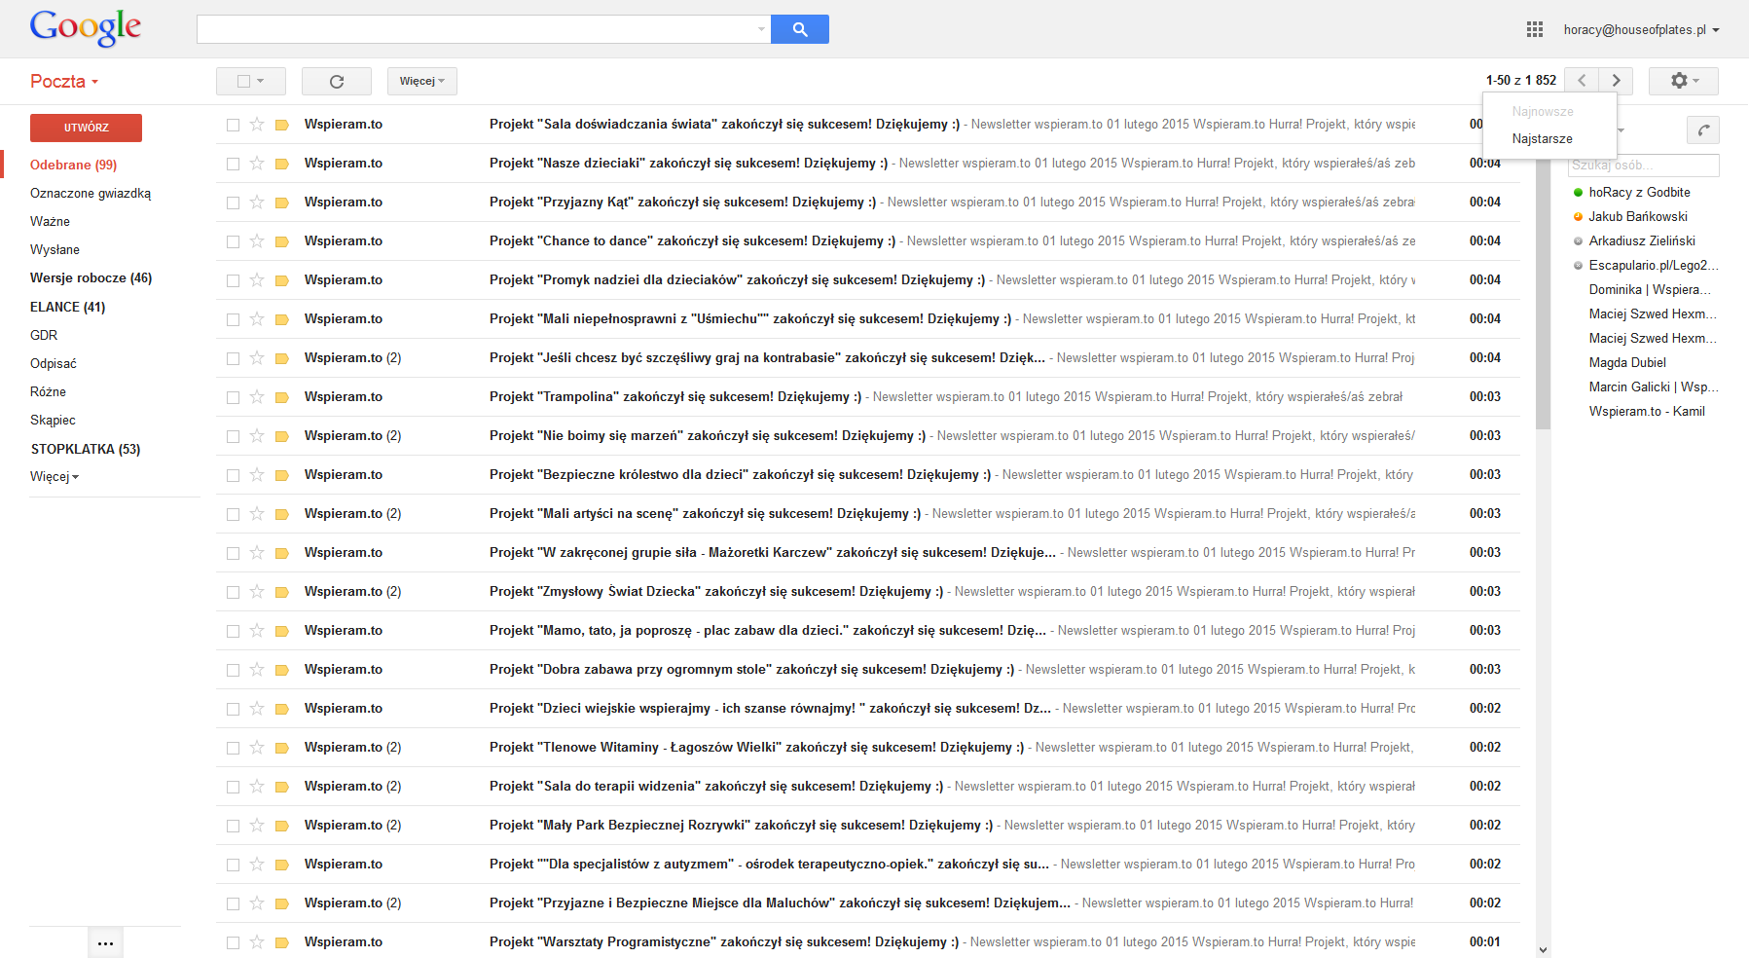Screen dimensions: 1749x958
Task: Star the "Sala doświadczania świata" message
Action: click(257, 124)
